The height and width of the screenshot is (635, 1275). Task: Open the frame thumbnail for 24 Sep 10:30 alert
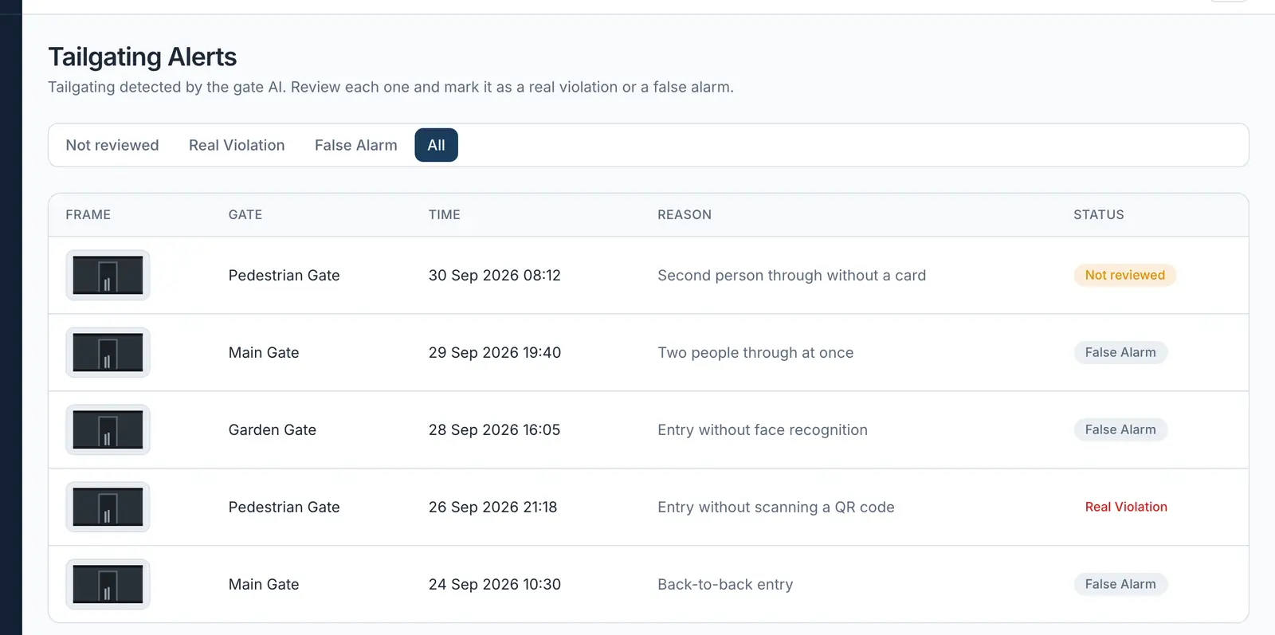[108, 584]
